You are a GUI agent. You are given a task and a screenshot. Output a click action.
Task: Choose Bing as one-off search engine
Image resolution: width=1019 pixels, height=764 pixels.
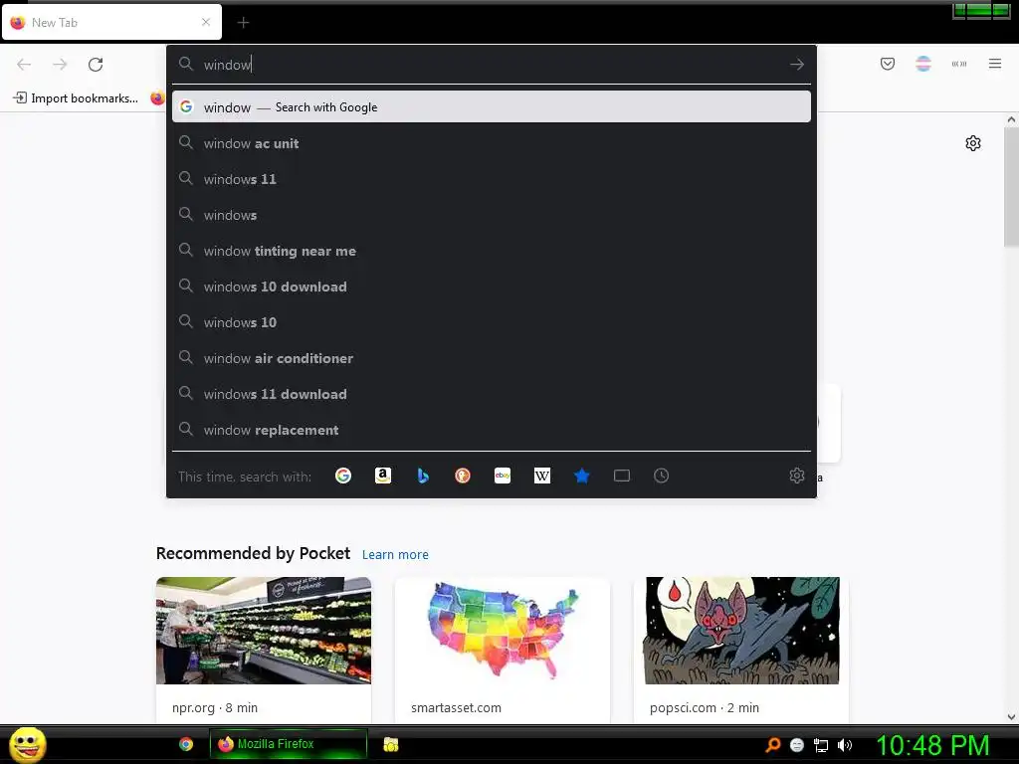click(422, 476)
